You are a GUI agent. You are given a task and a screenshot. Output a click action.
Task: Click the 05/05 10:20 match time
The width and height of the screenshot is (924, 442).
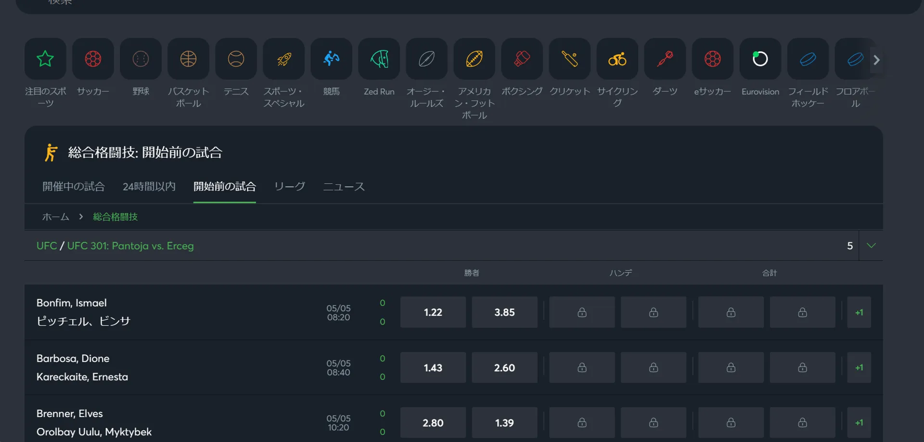(x=339, y=423)
